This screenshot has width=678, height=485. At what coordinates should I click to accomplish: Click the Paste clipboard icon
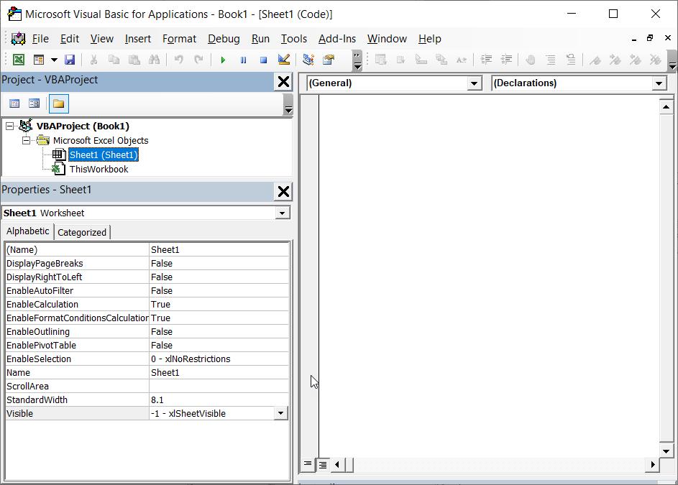tap(134, 60)
